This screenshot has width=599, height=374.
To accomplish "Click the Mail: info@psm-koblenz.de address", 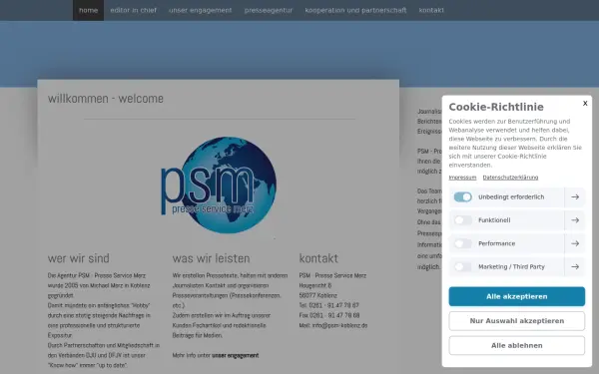I will click(333, 325).
